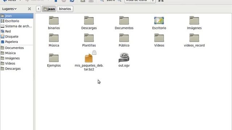Viewport: 232px width, 130px height.
Task: Open the Lugares sidebar dropdown
Action: pyautogui.click(x=9, y=9)
